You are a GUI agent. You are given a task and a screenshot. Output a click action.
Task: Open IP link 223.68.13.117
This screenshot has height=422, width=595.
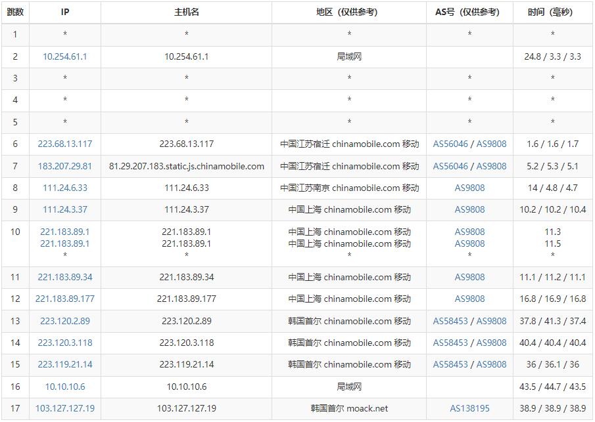tap(65, 144)
